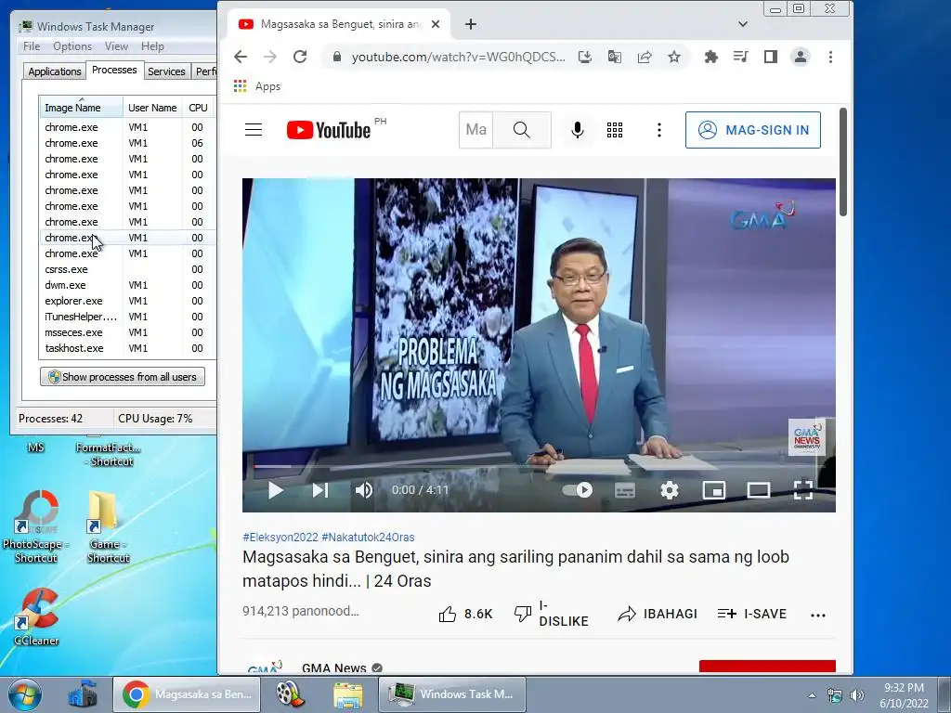Open a new Chrome tab
The image size is (951, 713).
471,24
